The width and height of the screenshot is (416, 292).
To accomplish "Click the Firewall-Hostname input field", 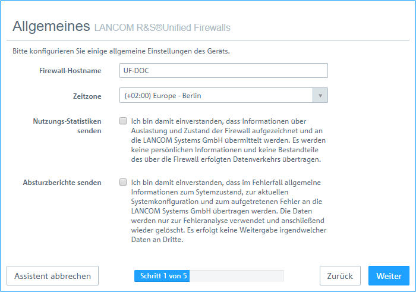I will 223,70.
